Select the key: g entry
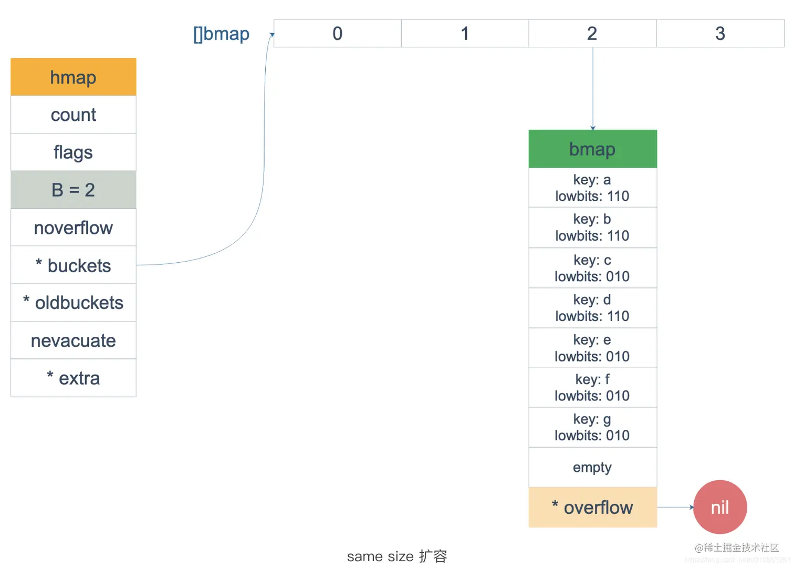Viewport: 794px width, 568px height. tap(592, 427)
